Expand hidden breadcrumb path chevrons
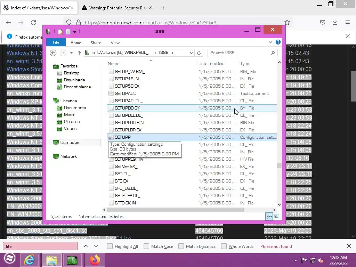Viewport: 356px width, 267px height. click(x=93, y=53)
